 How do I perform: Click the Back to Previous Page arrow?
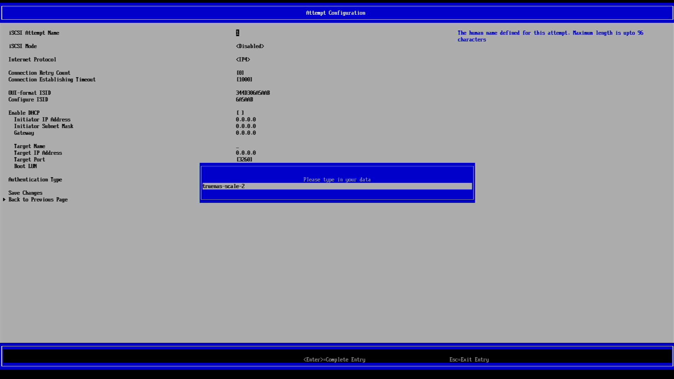click(x=5, y=200)
